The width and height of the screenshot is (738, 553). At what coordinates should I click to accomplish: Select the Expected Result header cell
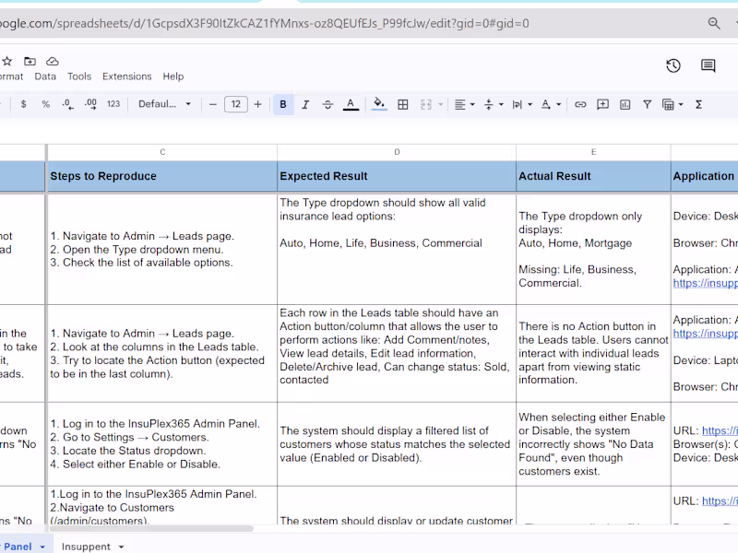(397, 176)
